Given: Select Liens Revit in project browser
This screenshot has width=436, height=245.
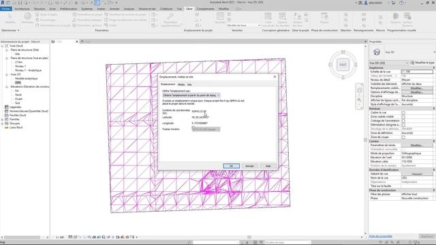Looking at the screenshot, I should [x=16, y=127].
